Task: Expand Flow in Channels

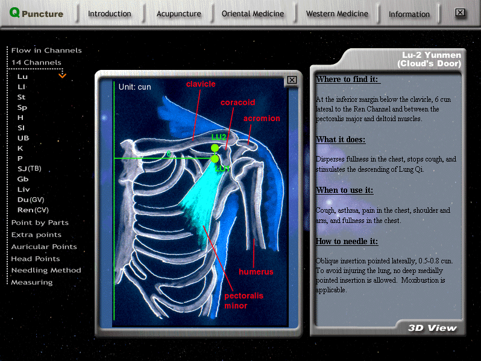Action: 46,51
